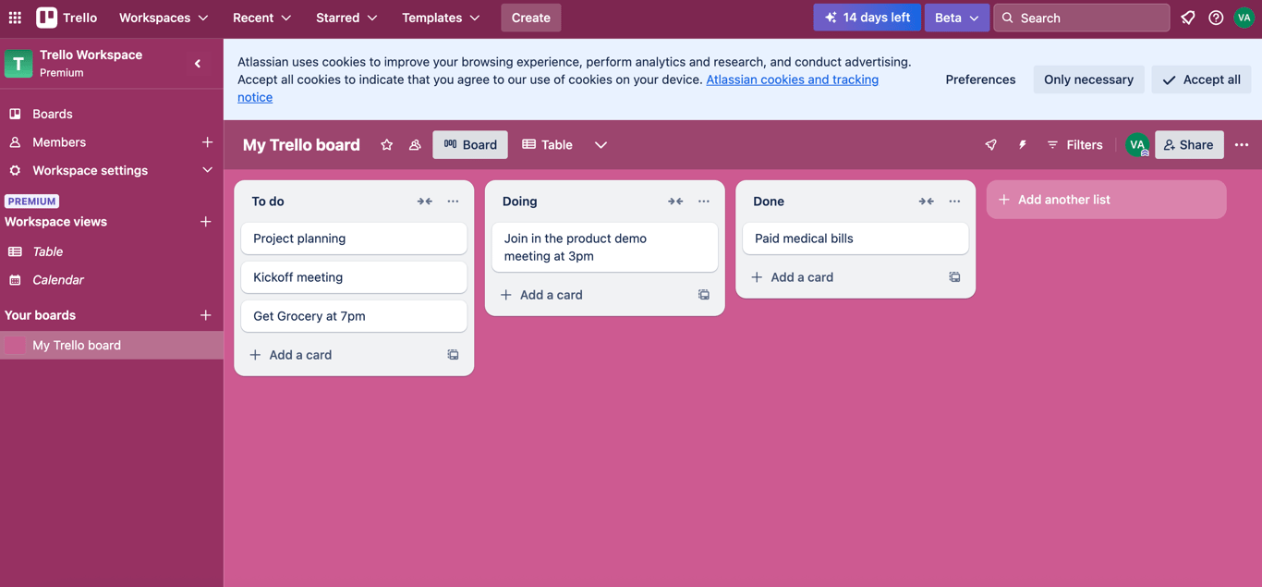Collapse the Doing list
The image size is (1262, 587).
[676, 202]
